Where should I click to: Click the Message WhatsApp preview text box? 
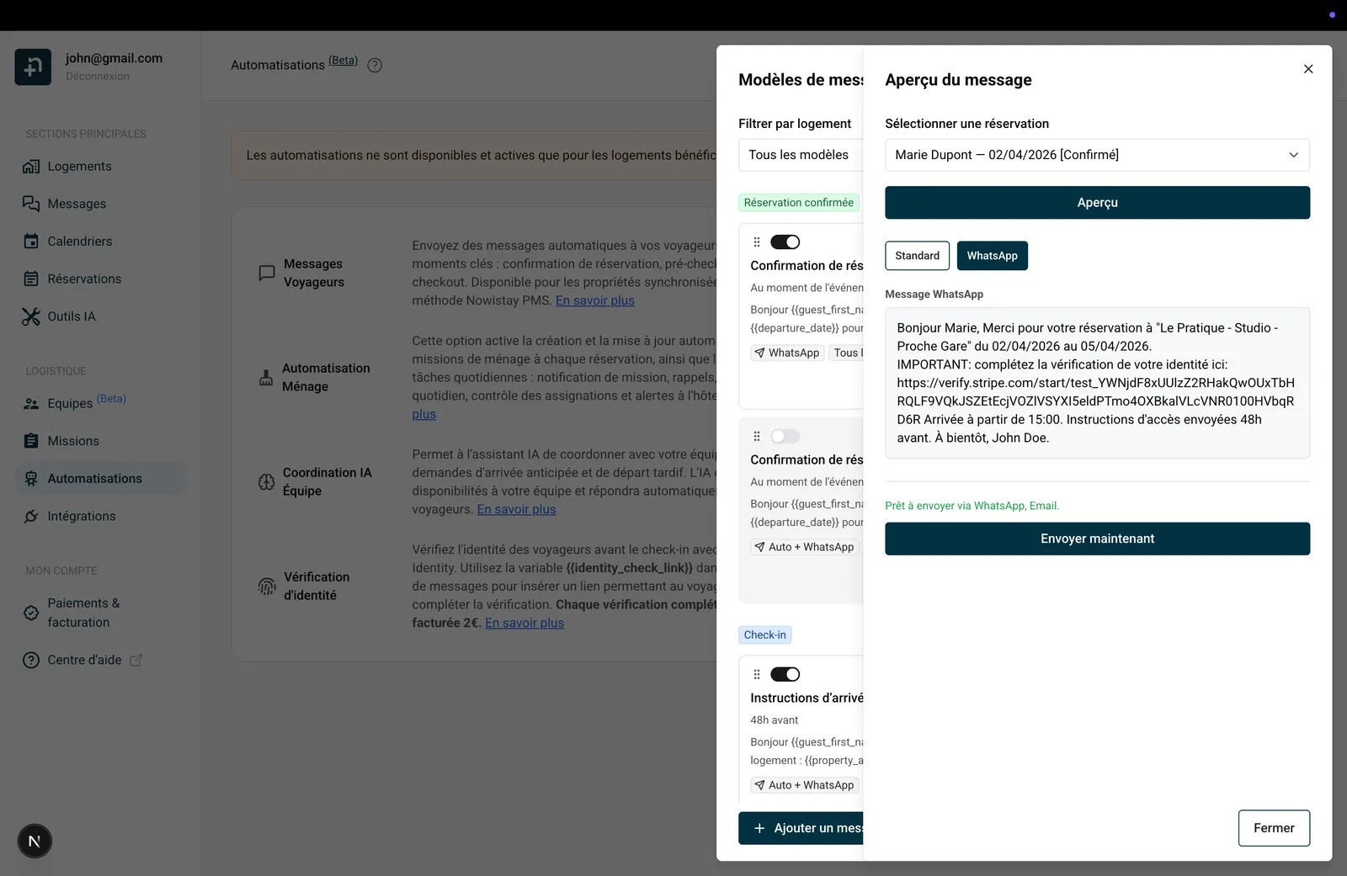(x=1097, y=383)
